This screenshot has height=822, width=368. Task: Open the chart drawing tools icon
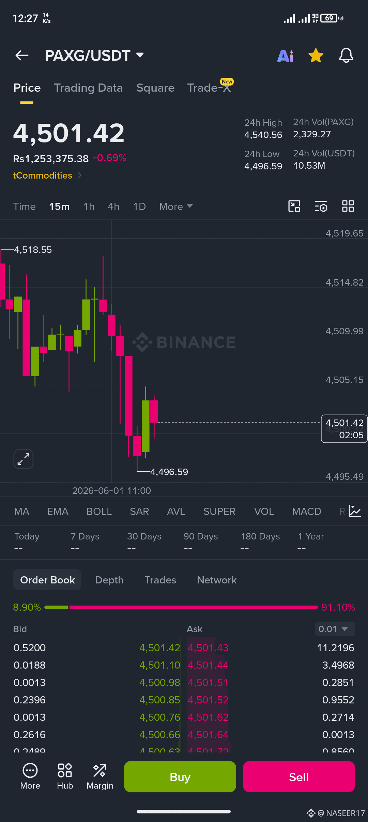click(294, 206)
